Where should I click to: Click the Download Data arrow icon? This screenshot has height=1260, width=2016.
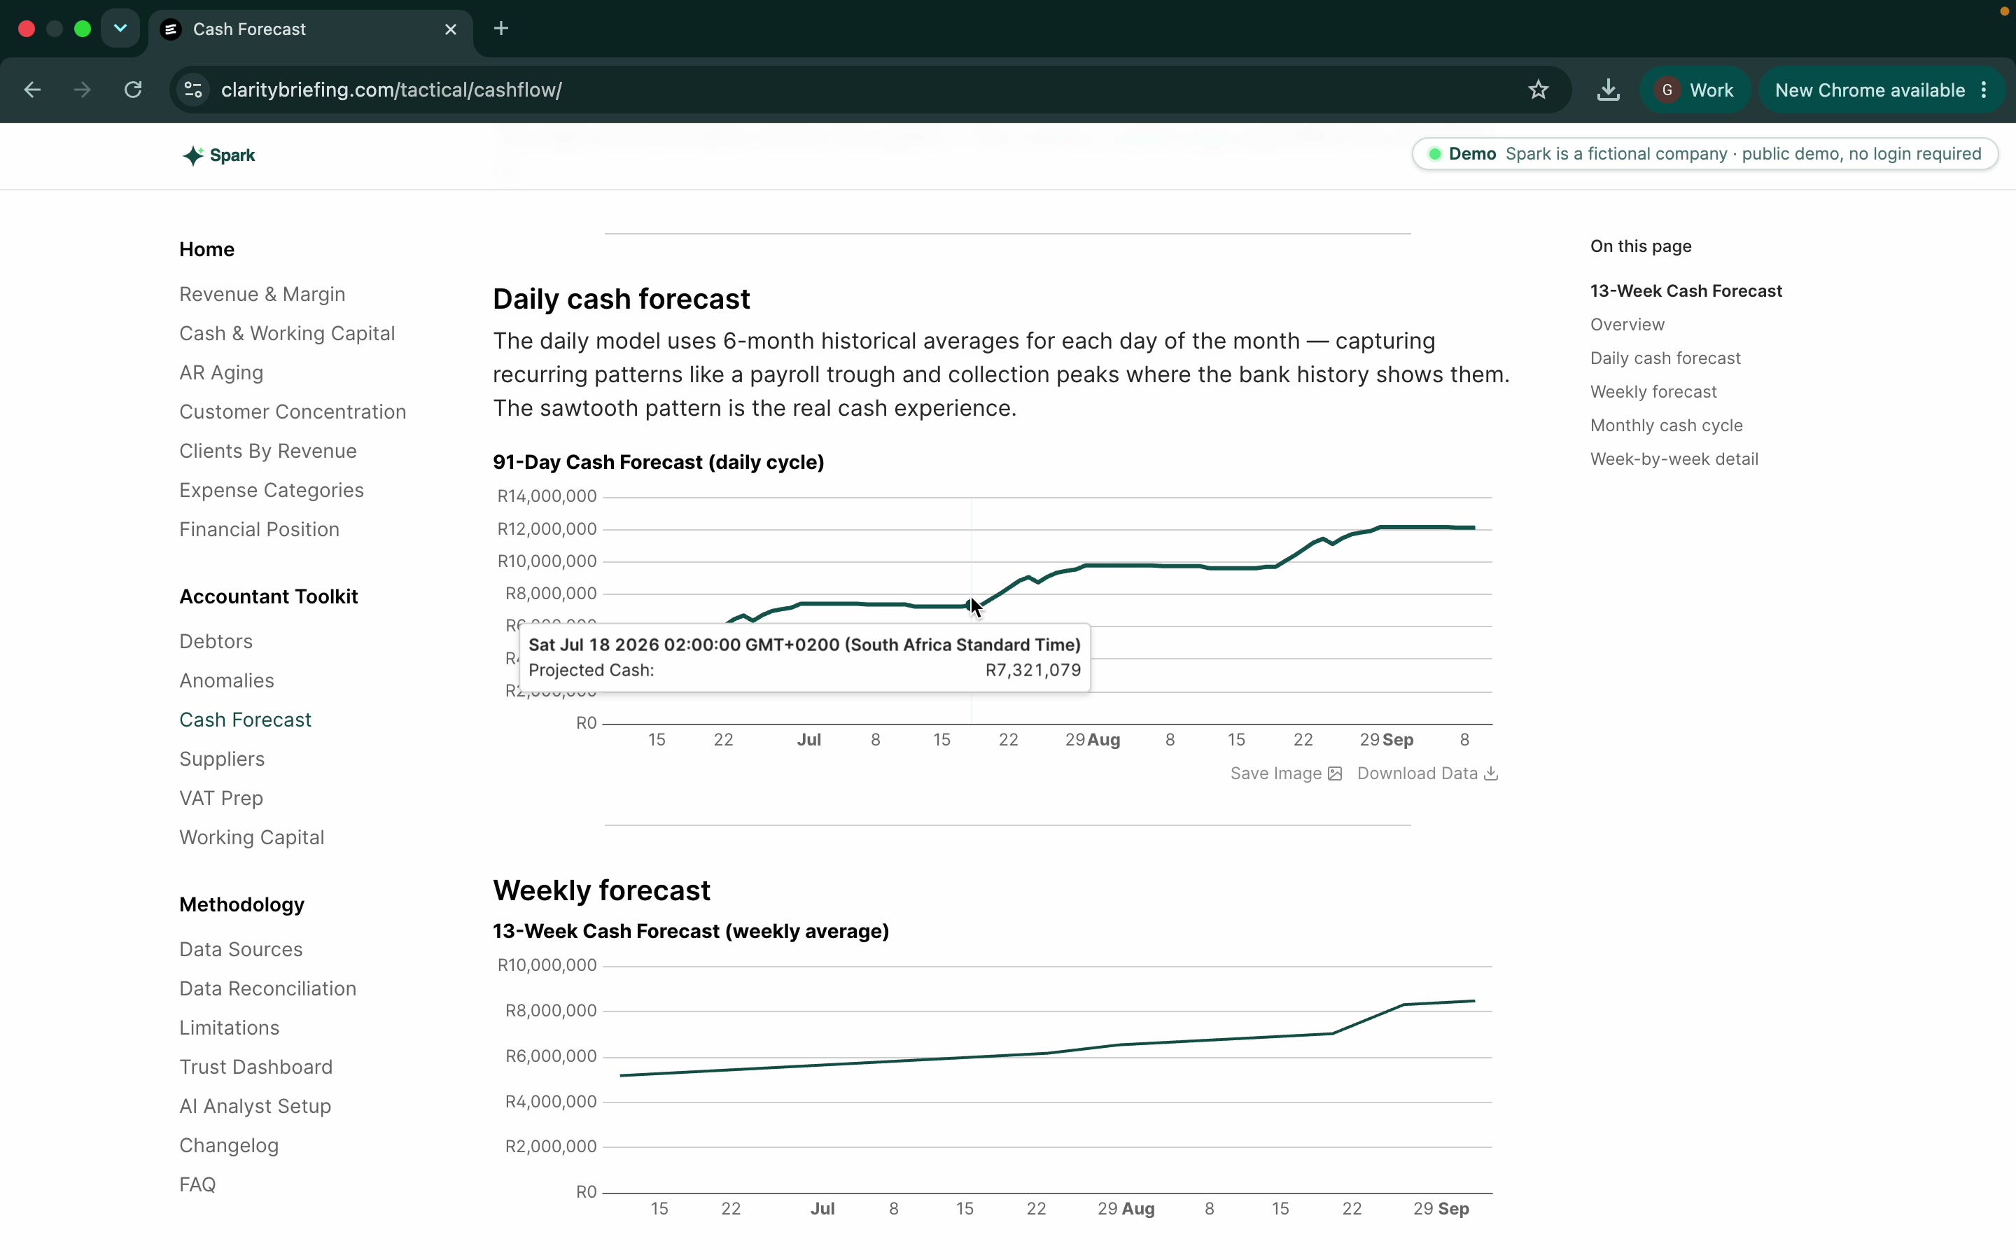[1491, 774]
